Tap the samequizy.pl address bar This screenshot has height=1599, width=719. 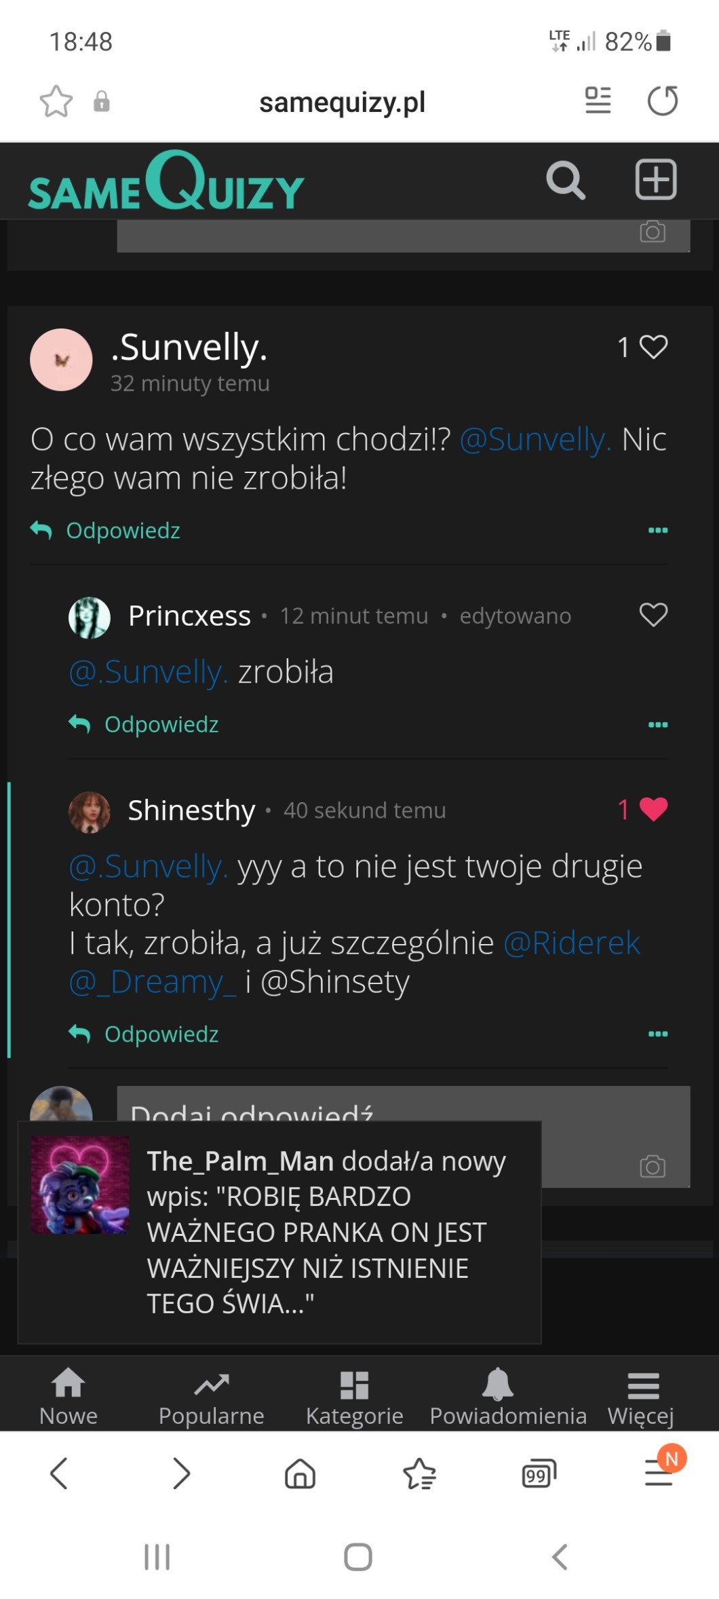coord(342,102)
